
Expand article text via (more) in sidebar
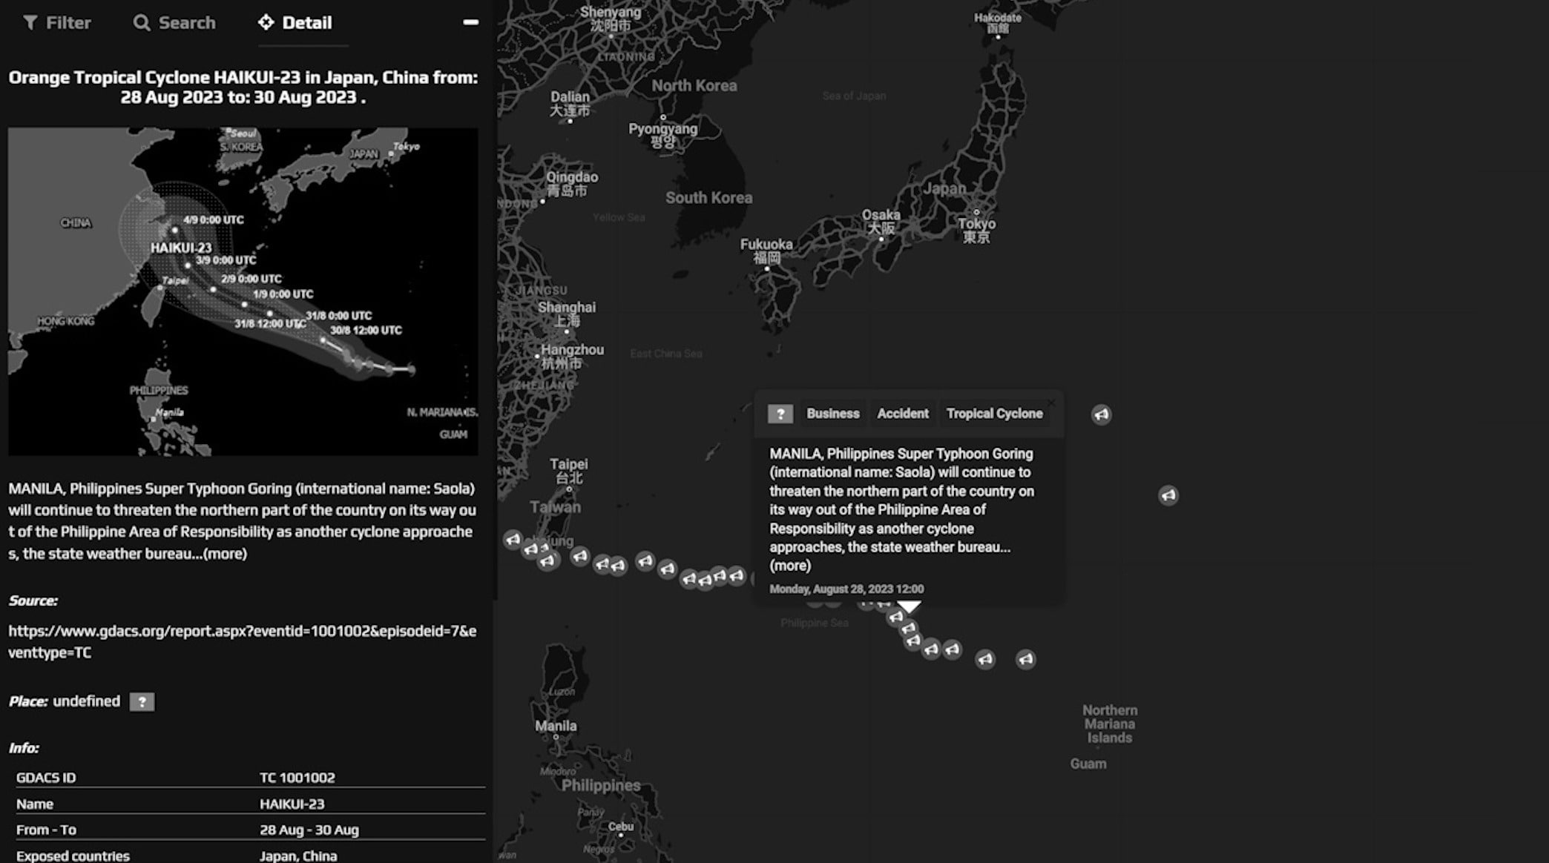coord(225,554)
